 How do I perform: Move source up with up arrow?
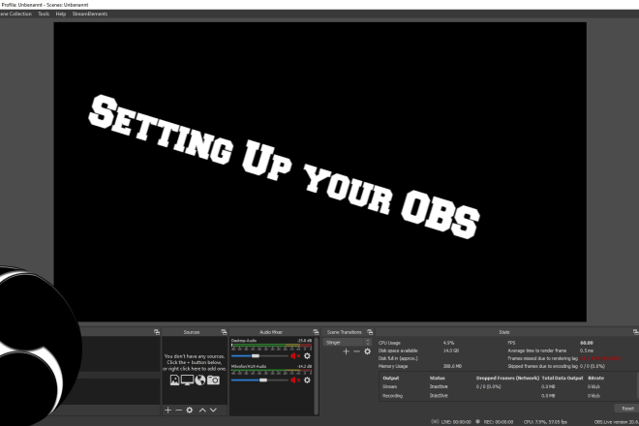pyautogui.click(x=202, y=410)
